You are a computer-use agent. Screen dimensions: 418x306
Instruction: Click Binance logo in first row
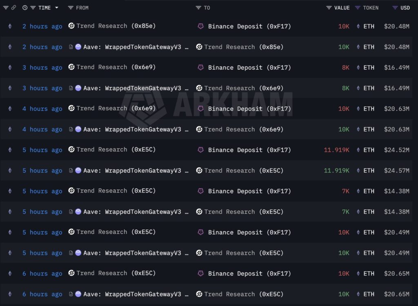coord(200,26)
